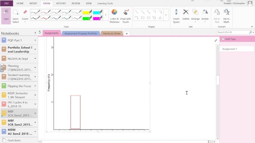Open Color & Thickness options
255x143 pixels.
(x=114, y=16)
